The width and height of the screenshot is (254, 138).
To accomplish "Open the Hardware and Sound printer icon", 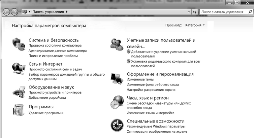I will (19, 92).
